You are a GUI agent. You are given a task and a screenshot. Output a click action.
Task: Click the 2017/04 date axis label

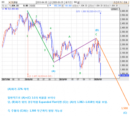click(x=6, y=79)
